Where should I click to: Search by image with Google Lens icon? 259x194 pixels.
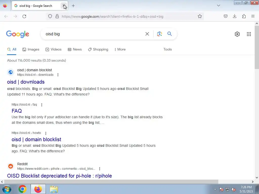(x=159, y=34)
